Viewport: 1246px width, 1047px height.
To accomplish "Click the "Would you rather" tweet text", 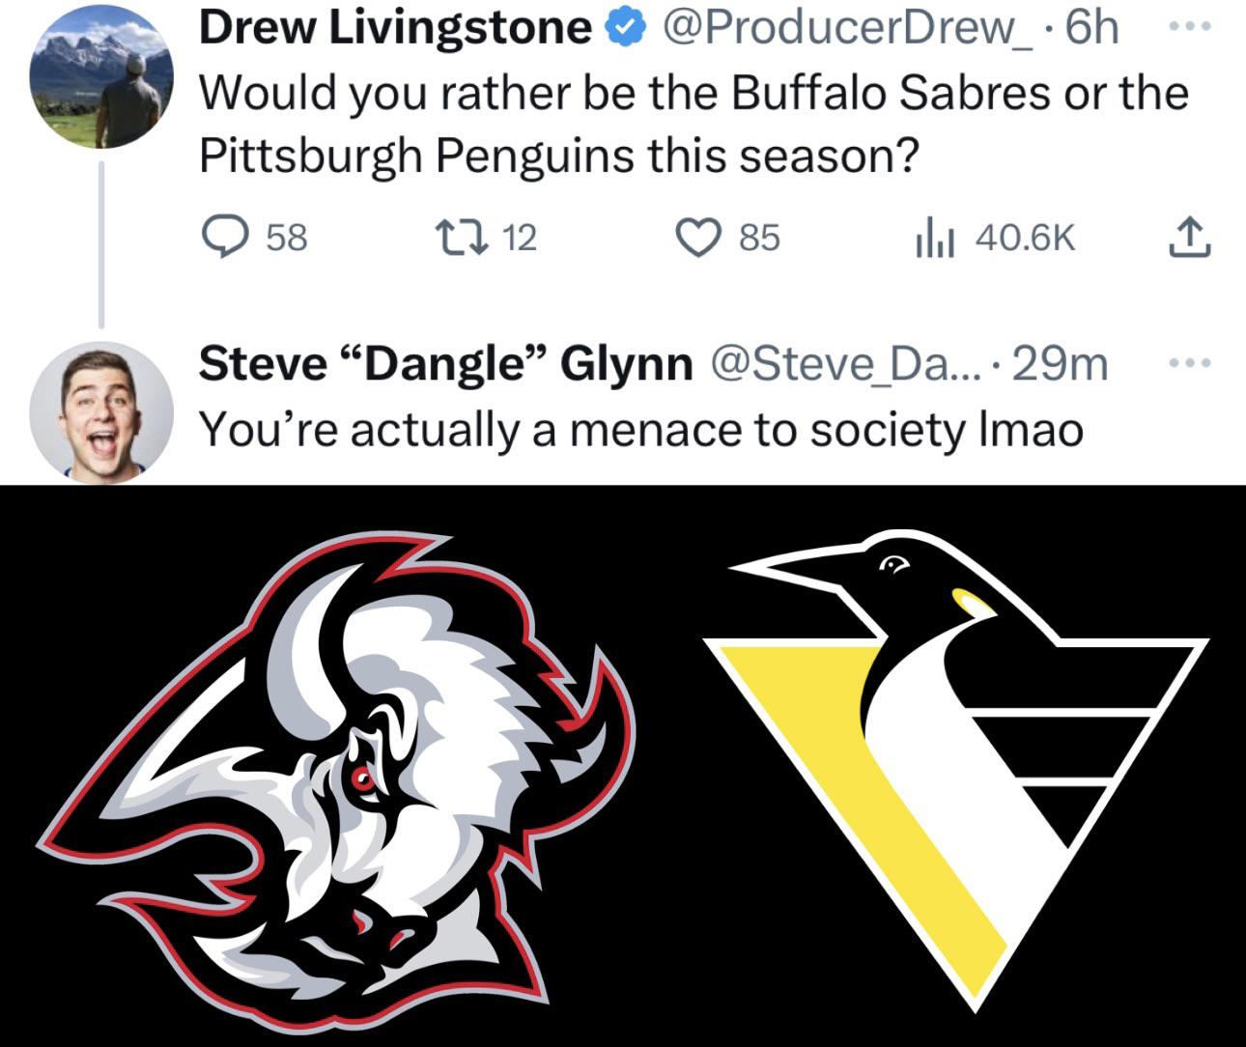I will pos(693,124).
